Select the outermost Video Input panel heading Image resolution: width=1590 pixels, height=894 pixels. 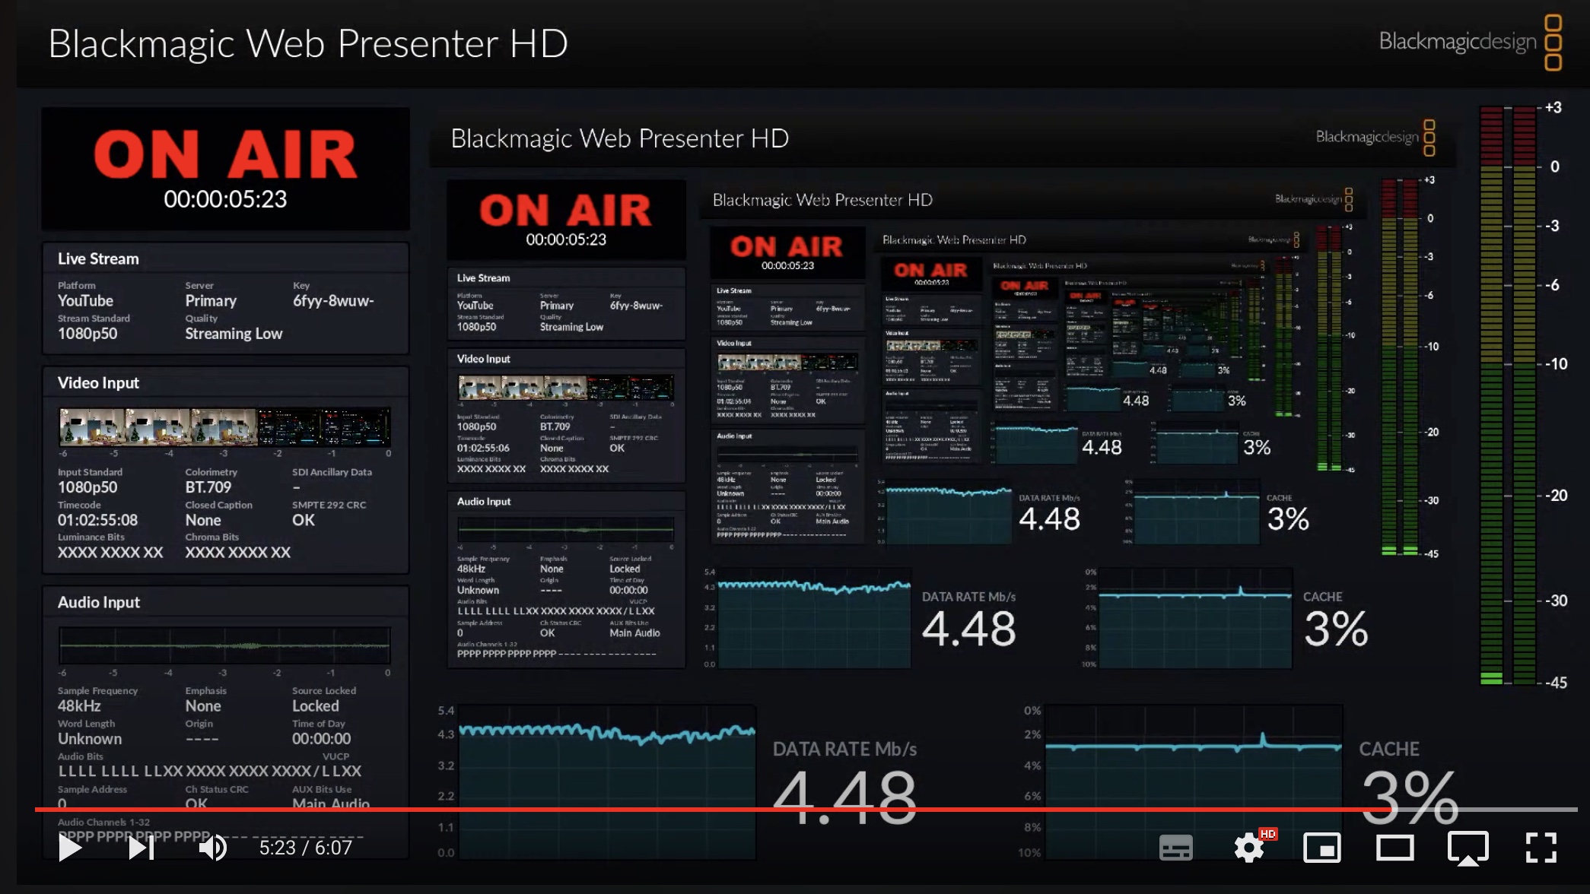tap(98, 382)
